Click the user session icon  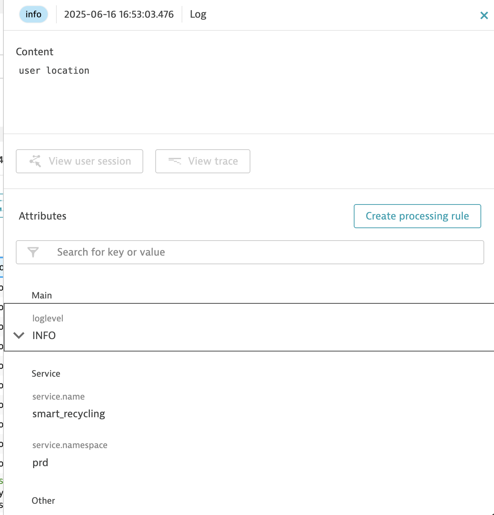tap(35, 161)
